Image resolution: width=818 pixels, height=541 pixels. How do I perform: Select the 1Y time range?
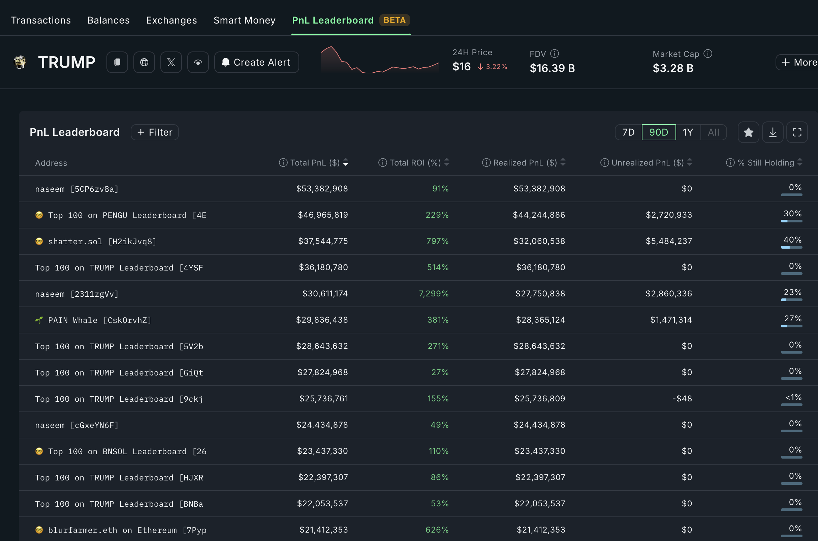(x=687, y=132)
